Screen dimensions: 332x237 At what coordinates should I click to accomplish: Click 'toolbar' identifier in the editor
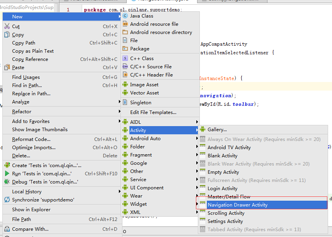[243, 104]
